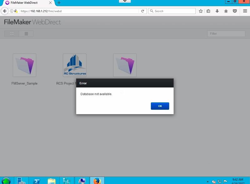Image resolution: width=250 pixels, height=184 pixels.
Task: Open the computer monitor app in taskbar
Action: click(x=82, y=181)
